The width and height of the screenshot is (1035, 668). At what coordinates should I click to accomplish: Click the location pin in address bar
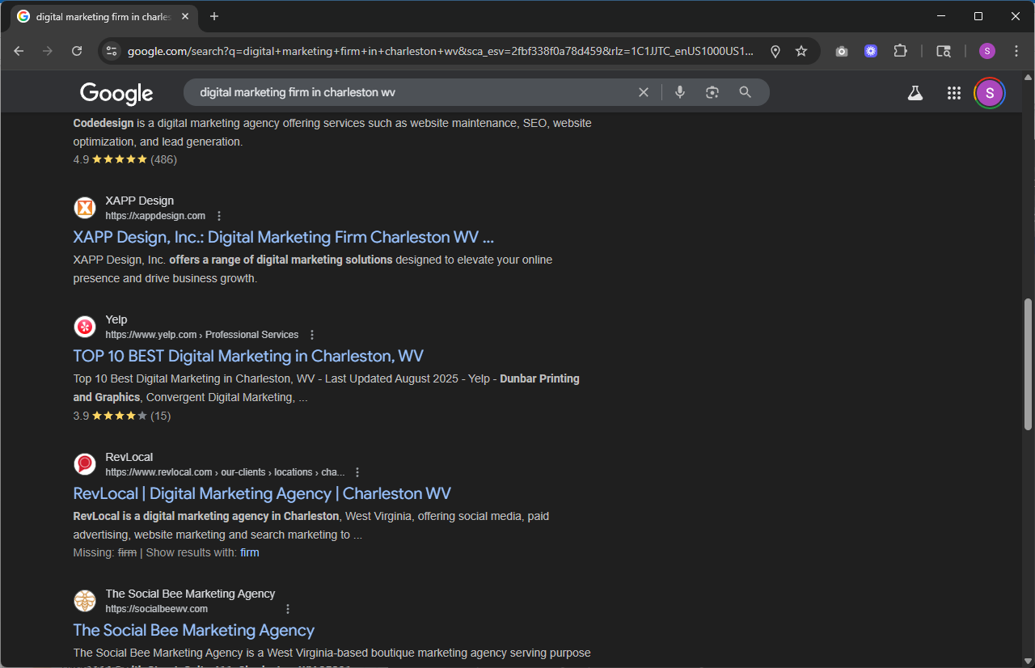tap(775, 51)
